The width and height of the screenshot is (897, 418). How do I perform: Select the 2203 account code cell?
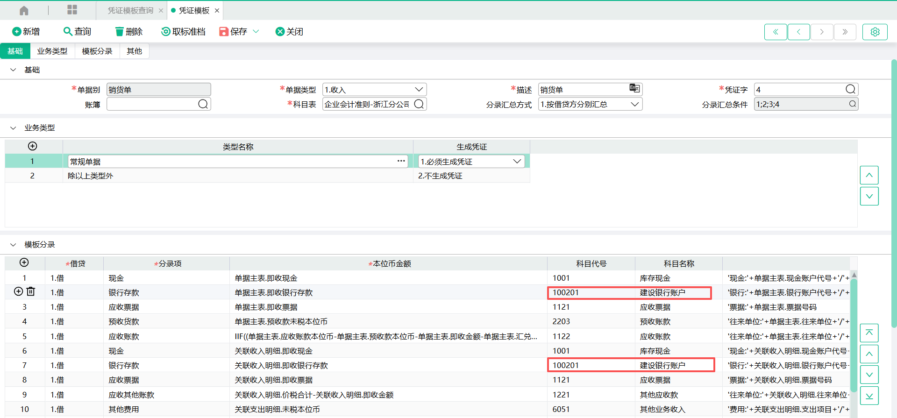(x=591, y=321)
